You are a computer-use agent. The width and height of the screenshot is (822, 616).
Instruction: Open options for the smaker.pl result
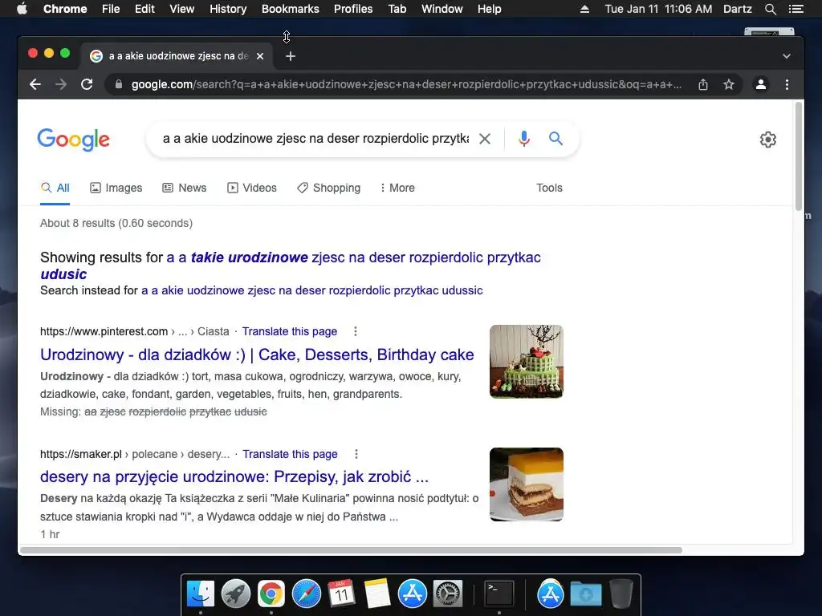tap(356, 454)
